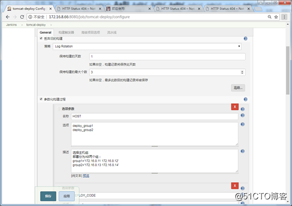Close the last HTTP Status 404 browser tab
The width and height of the screenshot is (292, 206).
tap(249, 9)
